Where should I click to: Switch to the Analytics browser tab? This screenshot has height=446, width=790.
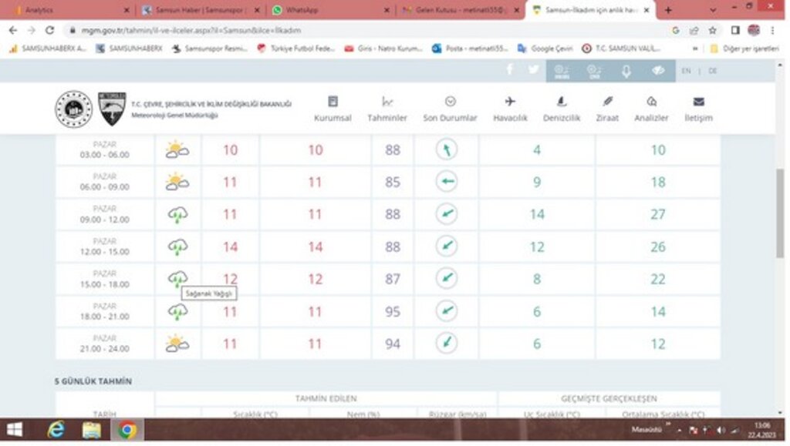click(39, 10)
